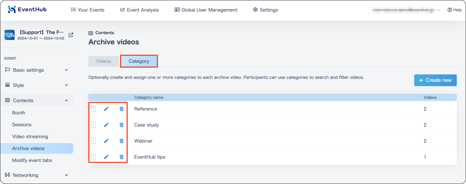Delete the EventHub tips category
466x184 pixels.
click(x=122, y=157)
